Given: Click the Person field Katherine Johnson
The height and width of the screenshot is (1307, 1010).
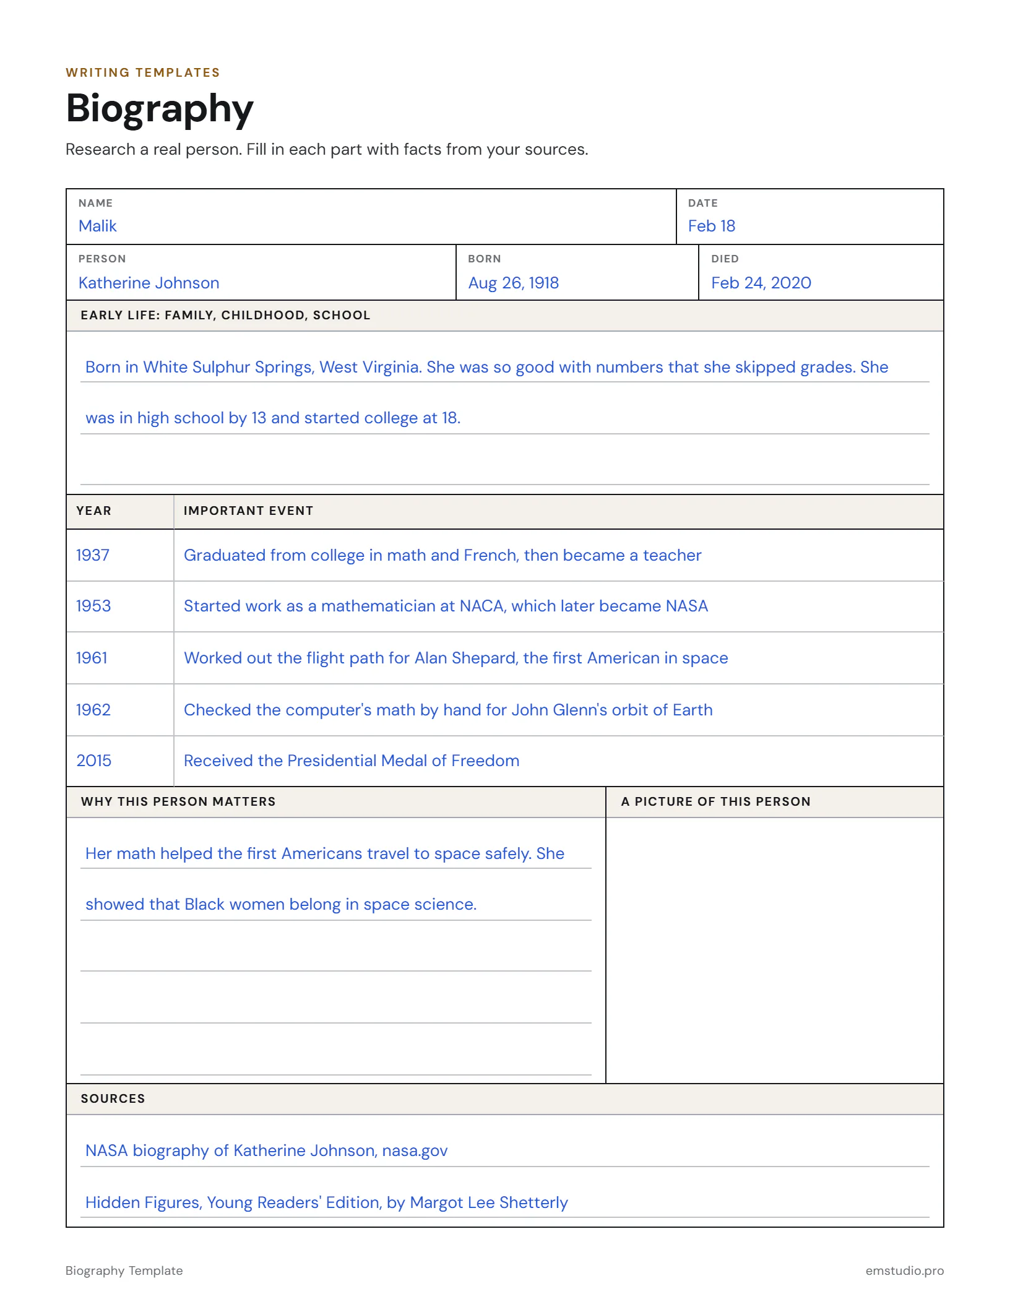Looking at the screenshot, I should 261,272.
